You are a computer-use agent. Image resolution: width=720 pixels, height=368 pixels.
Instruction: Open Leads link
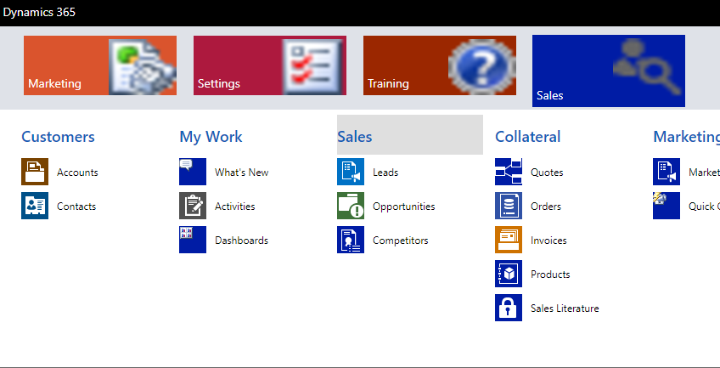coord(385,173)
